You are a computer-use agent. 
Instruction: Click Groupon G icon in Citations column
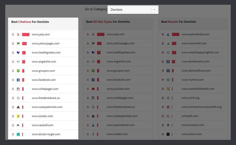[x=18, y=71]
